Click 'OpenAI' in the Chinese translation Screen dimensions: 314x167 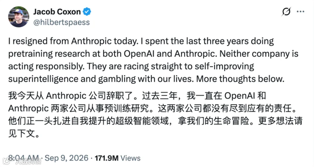[239, 96]
